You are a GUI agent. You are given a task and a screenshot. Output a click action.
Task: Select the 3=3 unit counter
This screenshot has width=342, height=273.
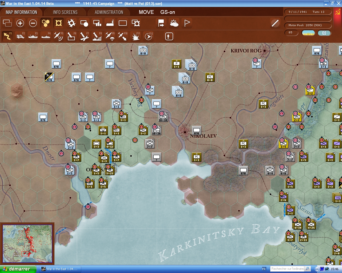(96, 144)
